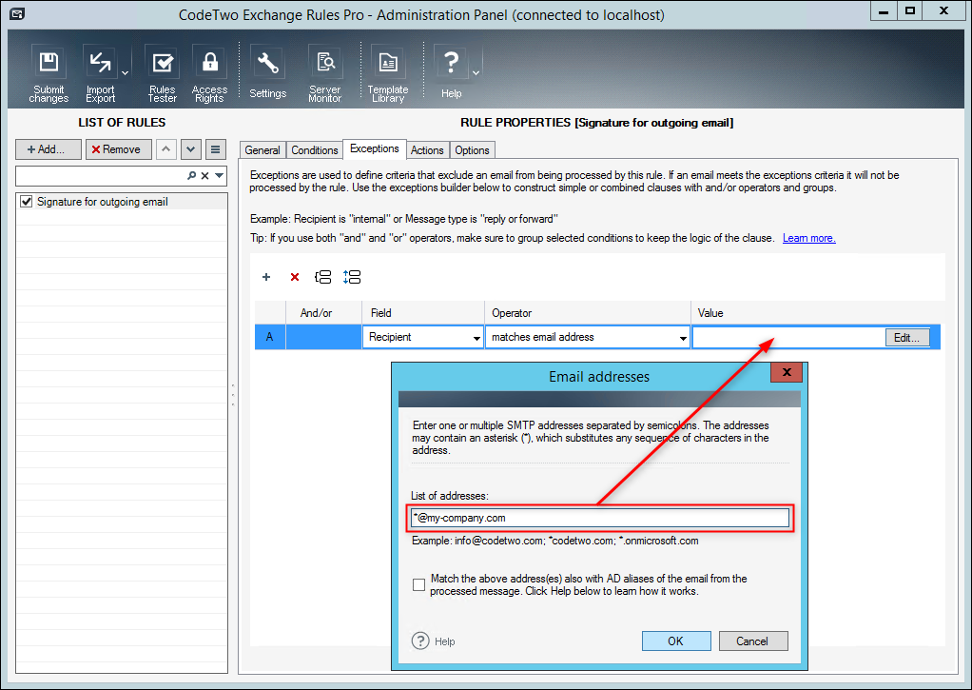
Task: Clear the rules search box
Action: pyautogui.click(x=205, y=176)
